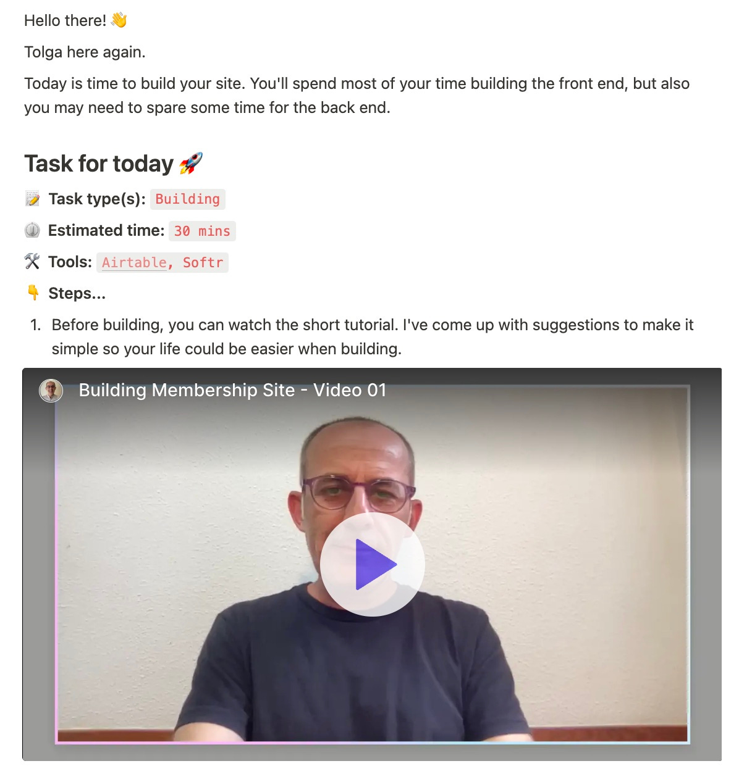Click step 1 tutorial instruction text
Viewport: 739px width, 774px height.
click(x=373, y=337)
